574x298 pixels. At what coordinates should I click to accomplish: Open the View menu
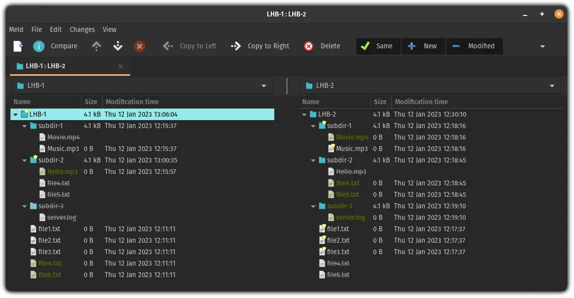[x=109, y=29]
